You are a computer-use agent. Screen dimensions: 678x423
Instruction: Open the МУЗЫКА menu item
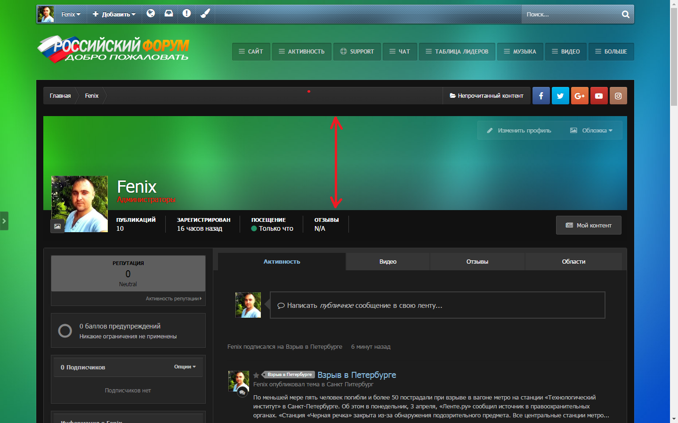520,52
